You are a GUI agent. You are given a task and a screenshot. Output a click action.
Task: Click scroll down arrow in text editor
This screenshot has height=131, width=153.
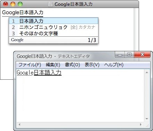(x=147, y=119)
